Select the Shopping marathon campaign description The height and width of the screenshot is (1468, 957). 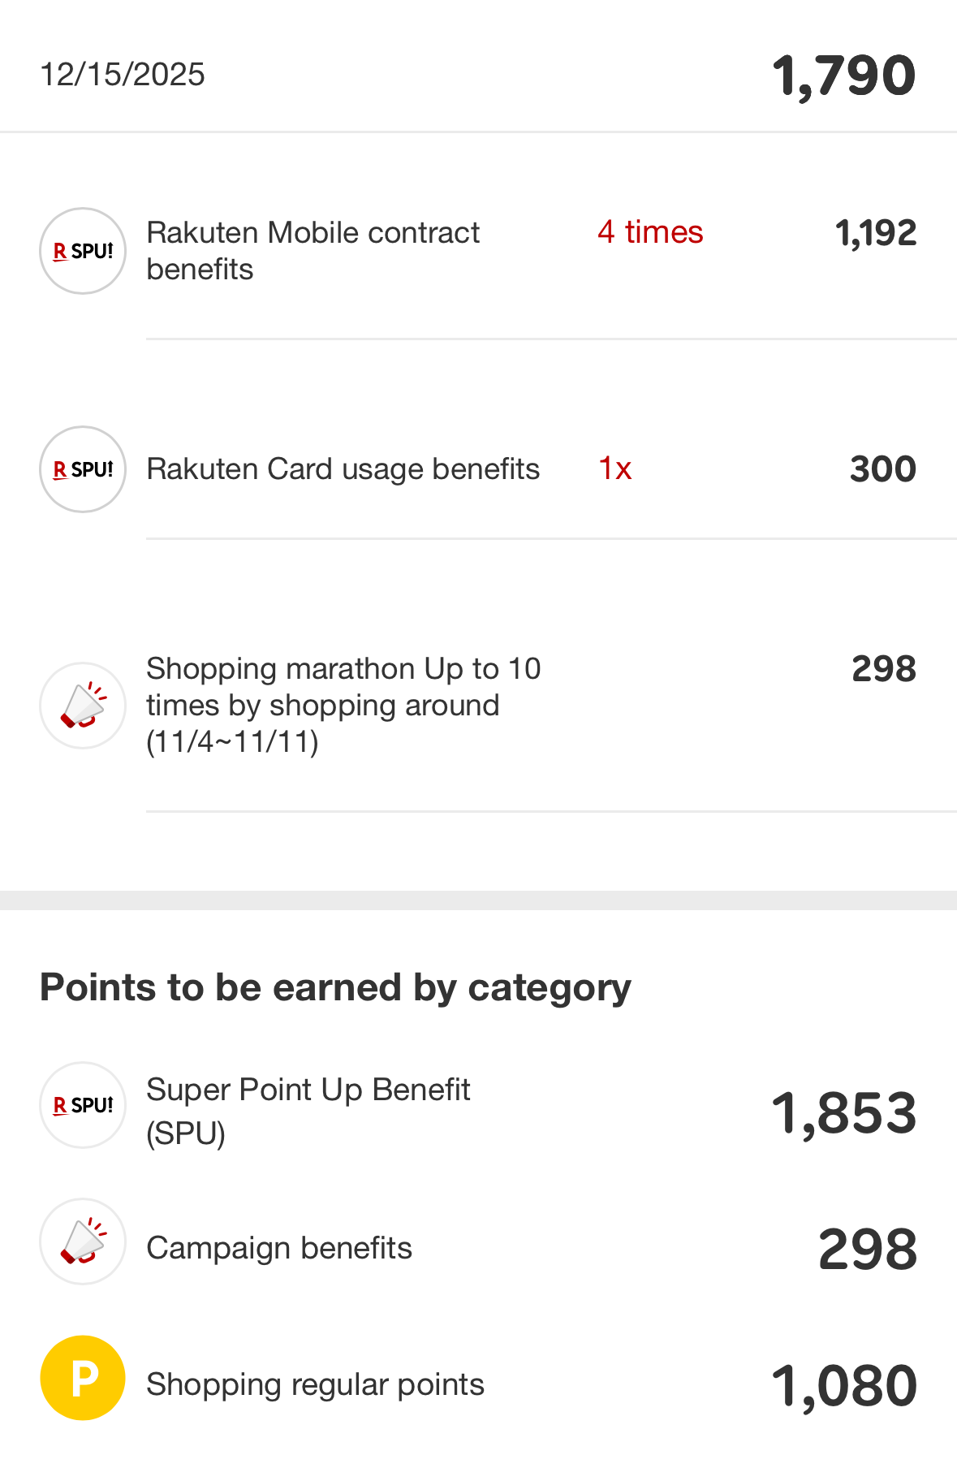(343, 705)
